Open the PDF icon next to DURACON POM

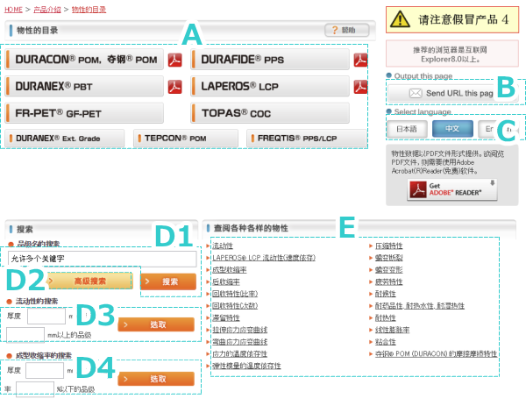pyautogui.click(x=174, y=60)
